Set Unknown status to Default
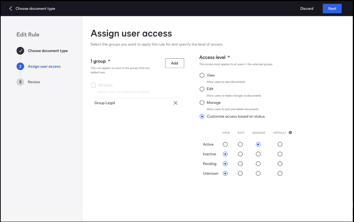 point(280,173)
